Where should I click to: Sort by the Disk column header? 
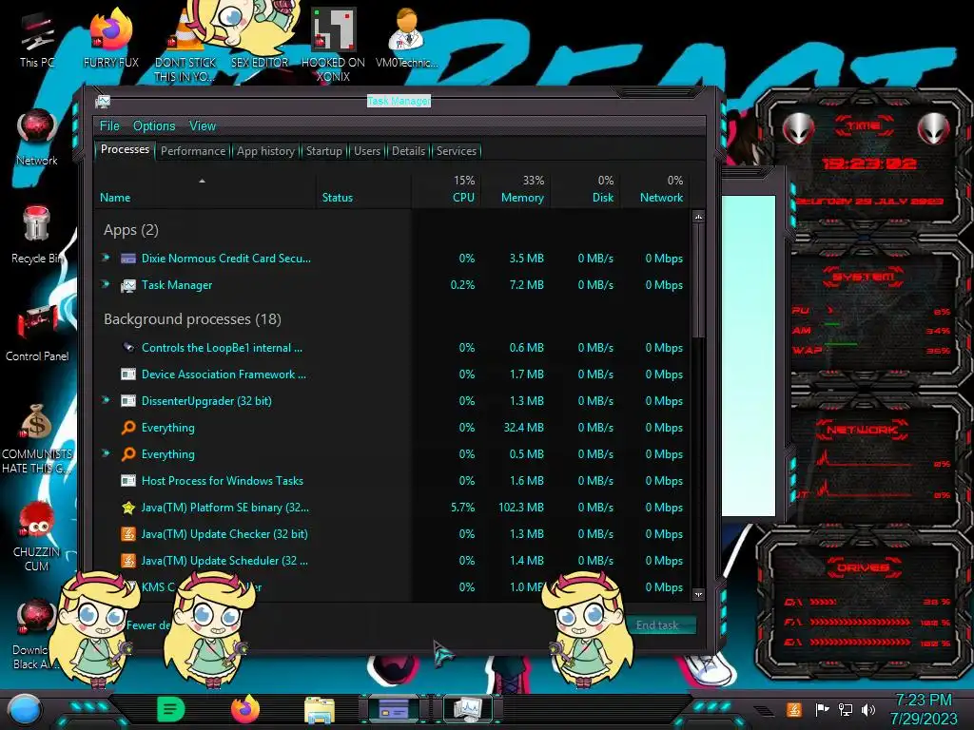pos(586,189)
